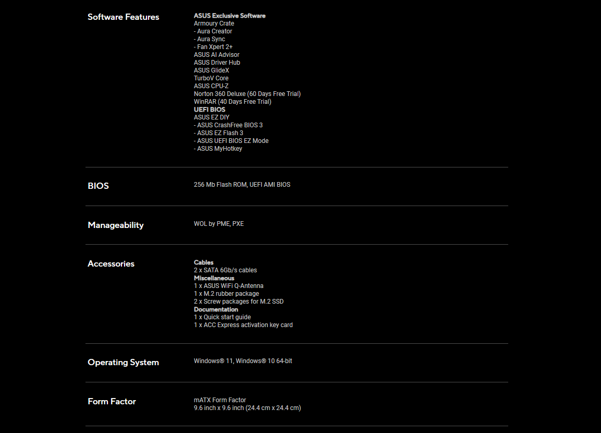This screenshot has width=601, height=433.
Task: Click the ASUS GlideX line
Action: [212, 70]
